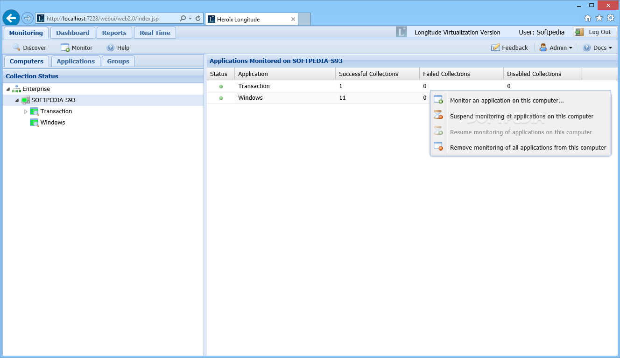Open the Admin dropdown arrow
The width and height of the screenshot is (620, 358).
tap(571, 48)
